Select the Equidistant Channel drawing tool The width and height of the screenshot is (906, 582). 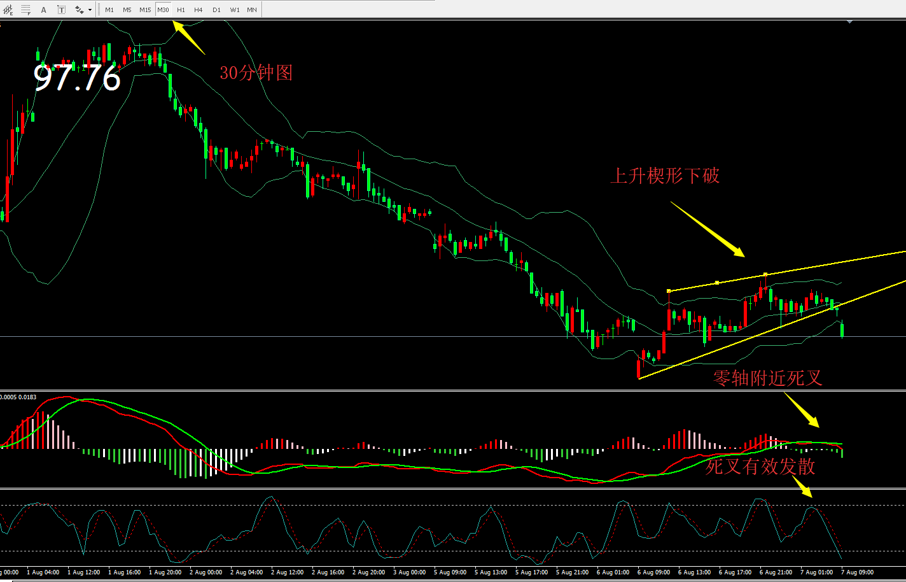tap(8, 10)
